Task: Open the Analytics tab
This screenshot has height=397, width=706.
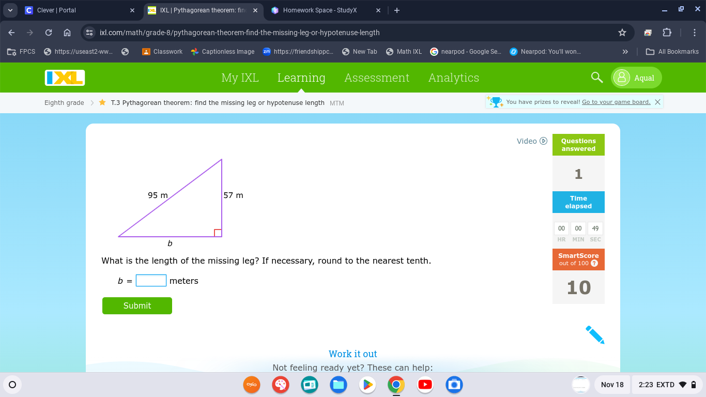Action: pyautogui.click(x=454, y=78)
